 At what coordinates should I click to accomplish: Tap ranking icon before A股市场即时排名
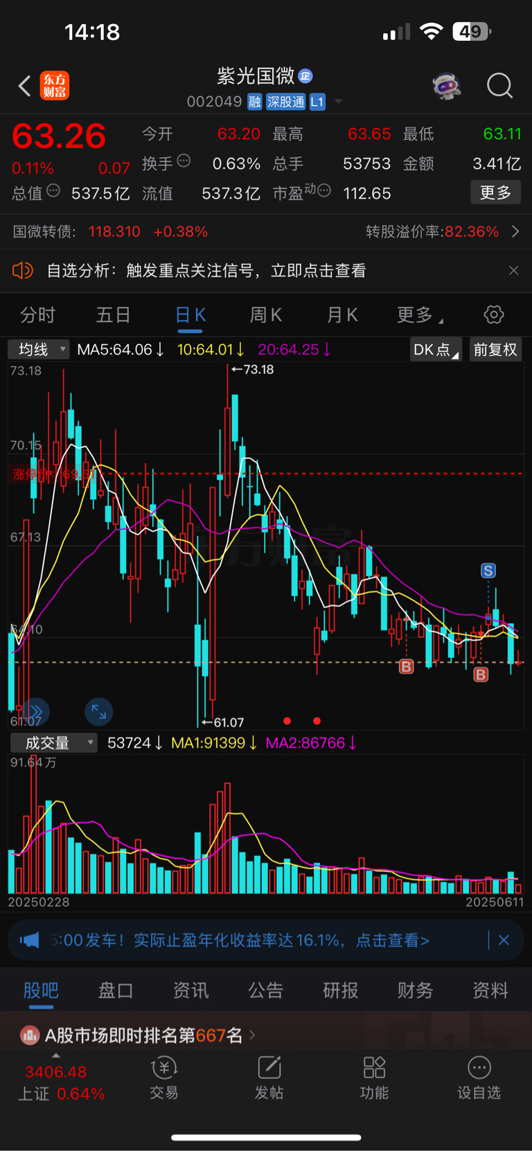30,1035
